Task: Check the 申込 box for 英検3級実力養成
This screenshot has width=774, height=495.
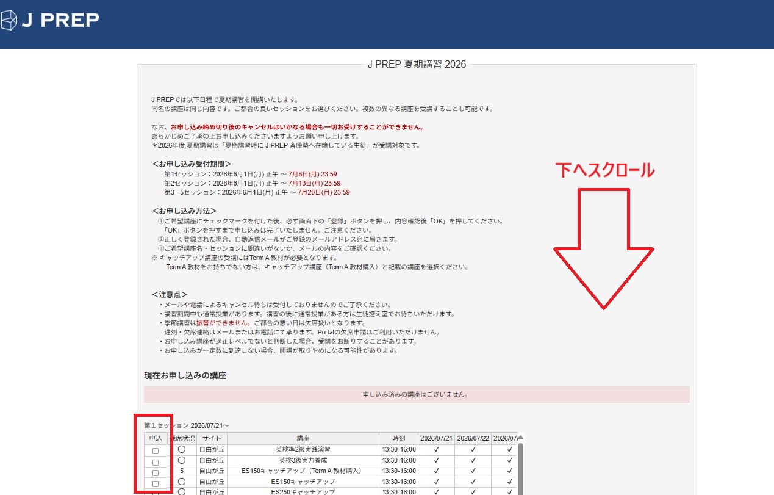Action: (155, 462)
